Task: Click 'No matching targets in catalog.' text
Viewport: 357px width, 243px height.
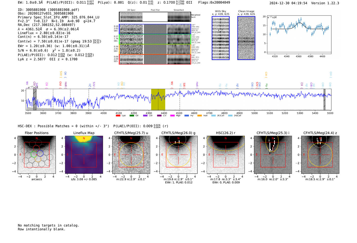Action: [48, 225]
